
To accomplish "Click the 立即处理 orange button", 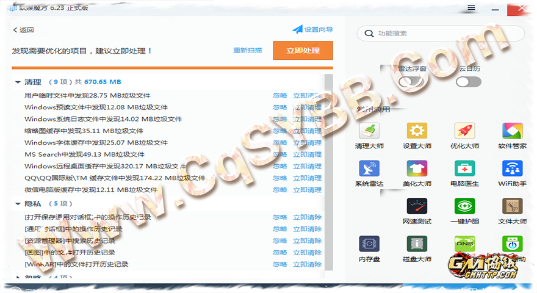I will [x=303, y=51].
